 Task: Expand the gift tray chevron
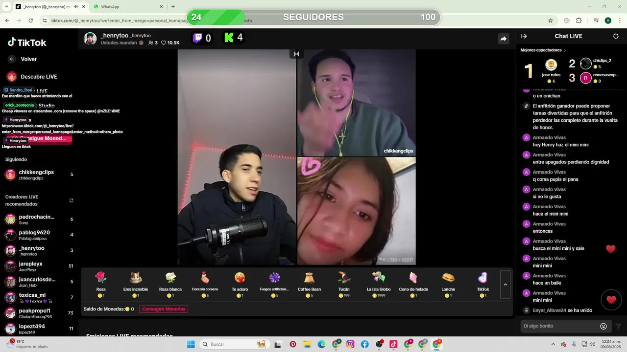(x=506, y=285)
